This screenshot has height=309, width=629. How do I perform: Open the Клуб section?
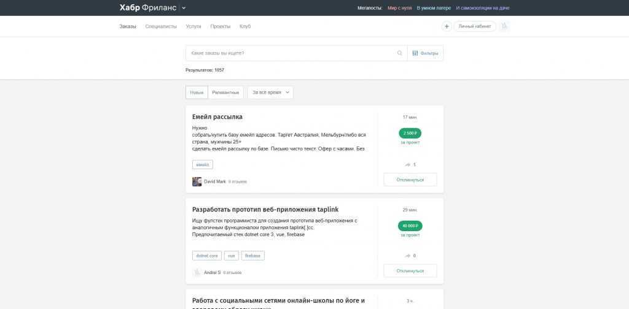pyautogui.click(x=245, y=26)
